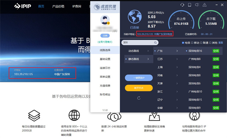Click IP 103.39.210.135 on the webpage
Image resolution: width=227 pixels, height=138 pixels.
23,74
